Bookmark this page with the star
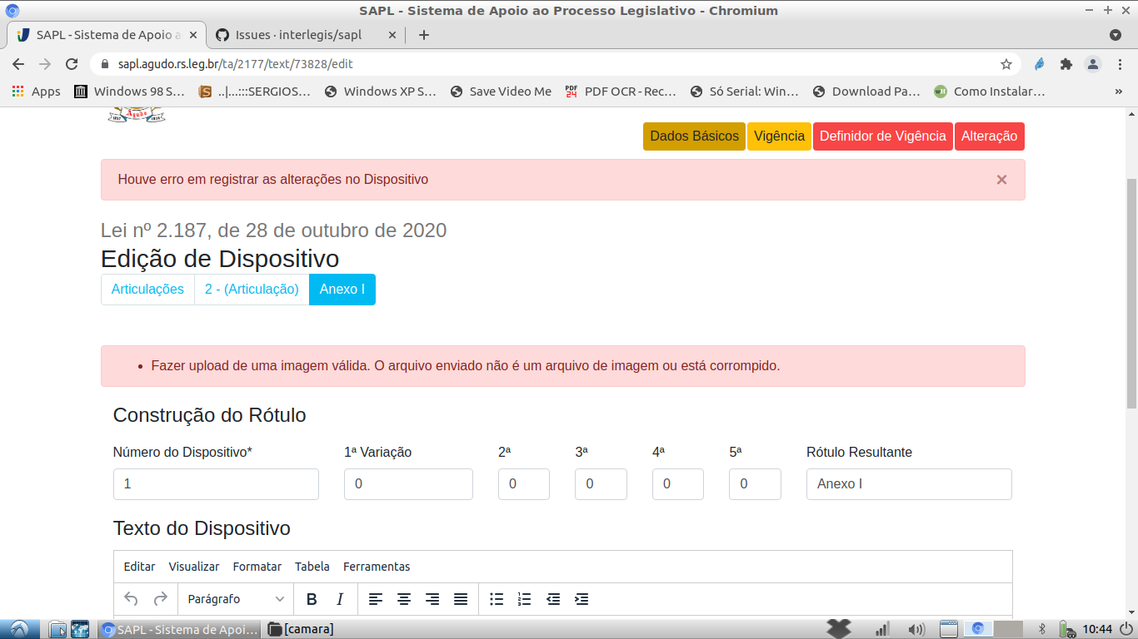Image resolution: width=1138 pixels, height=639 pixels. (x=1006, y=64)
